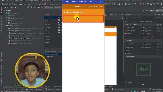
Task: Select toolbar in the Component Tree
Action: (x=52, y=57)
